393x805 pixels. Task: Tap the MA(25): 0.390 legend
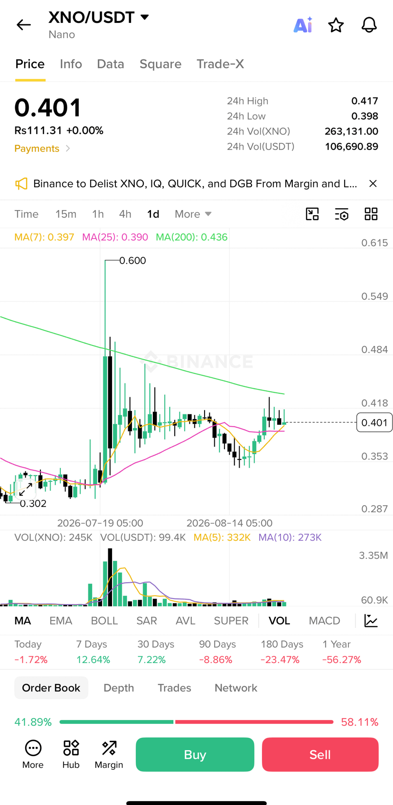pos(115,237)
